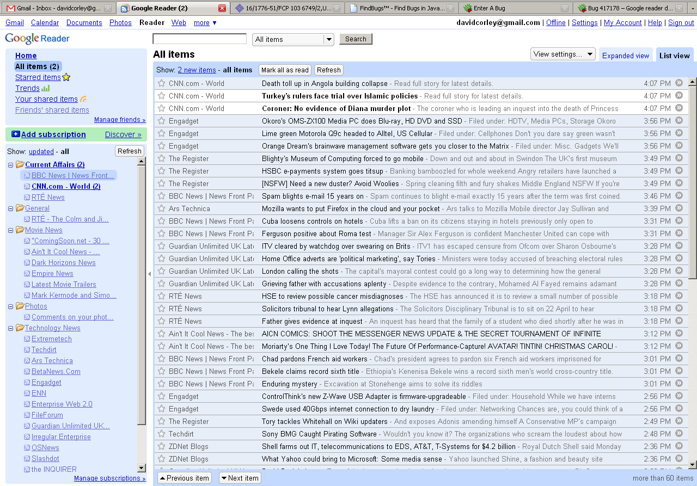Click the shared items broadcast icon
Screen dimensions: 697x486
pos(83,99)
